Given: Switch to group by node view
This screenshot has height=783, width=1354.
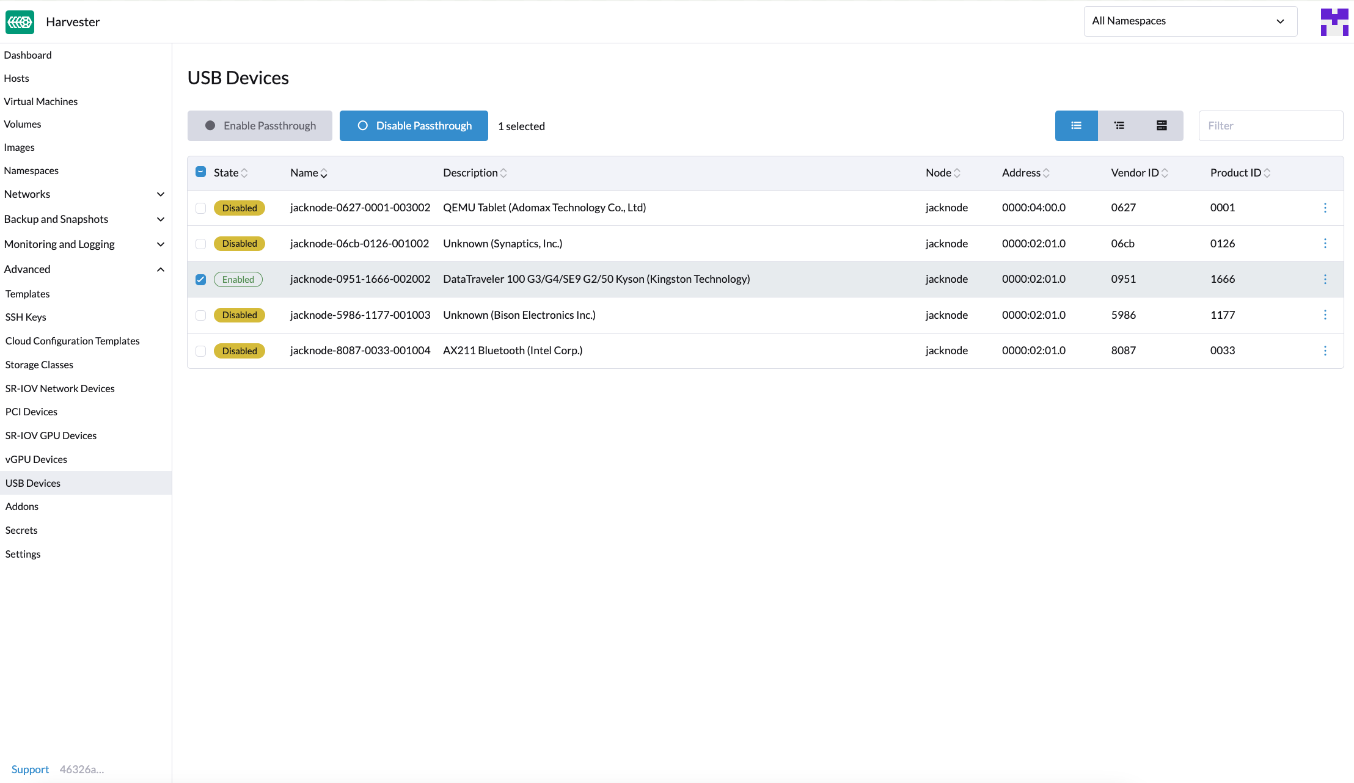Looking at the screenshot, I should tap(1162, 126).
